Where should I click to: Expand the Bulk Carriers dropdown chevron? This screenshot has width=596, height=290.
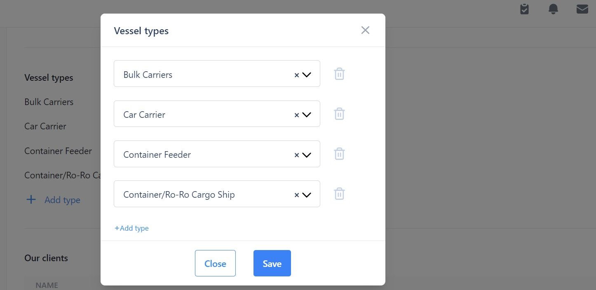click(306, 75)
